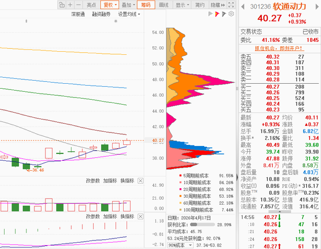
Task: Click the magenta 20周期前成本 legend swatch
Action: pyautogui.click(x=180, y=189)
